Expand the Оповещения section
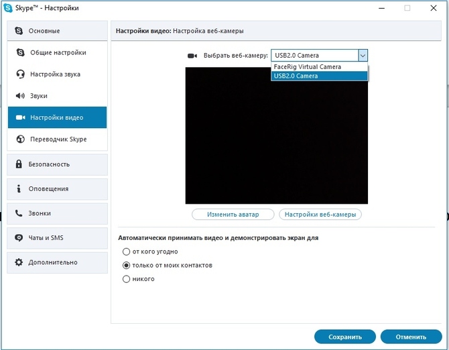The width and height of the screenshot is (449, 350). click(x=57, y=189)
